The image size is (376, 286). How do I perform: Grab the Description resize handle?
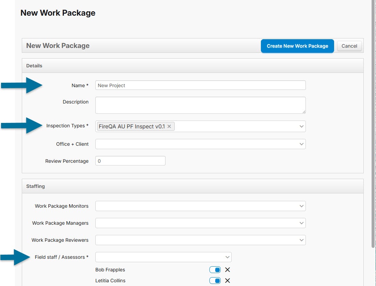pos(303,111)
